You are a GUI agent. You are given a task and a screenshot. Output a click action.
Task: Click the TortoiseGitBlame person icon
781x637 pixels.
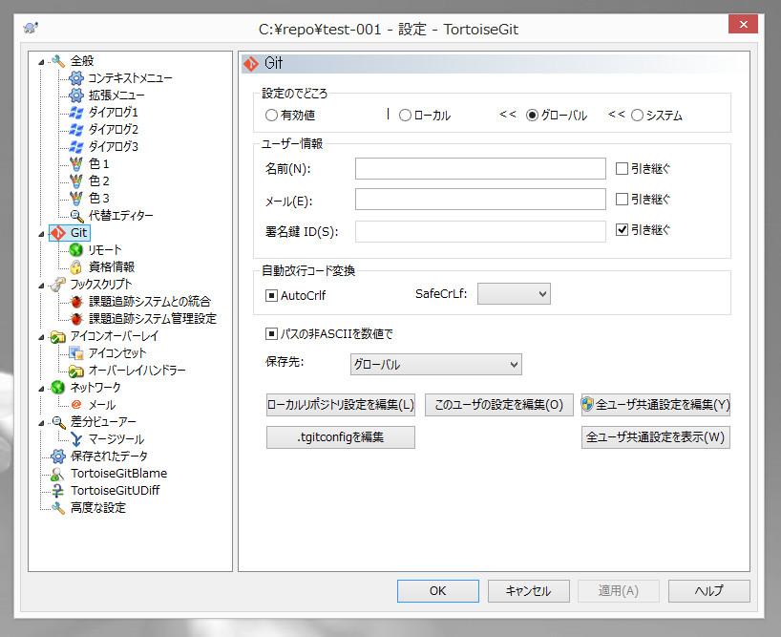pyautogui.click(x=58, y=474)
